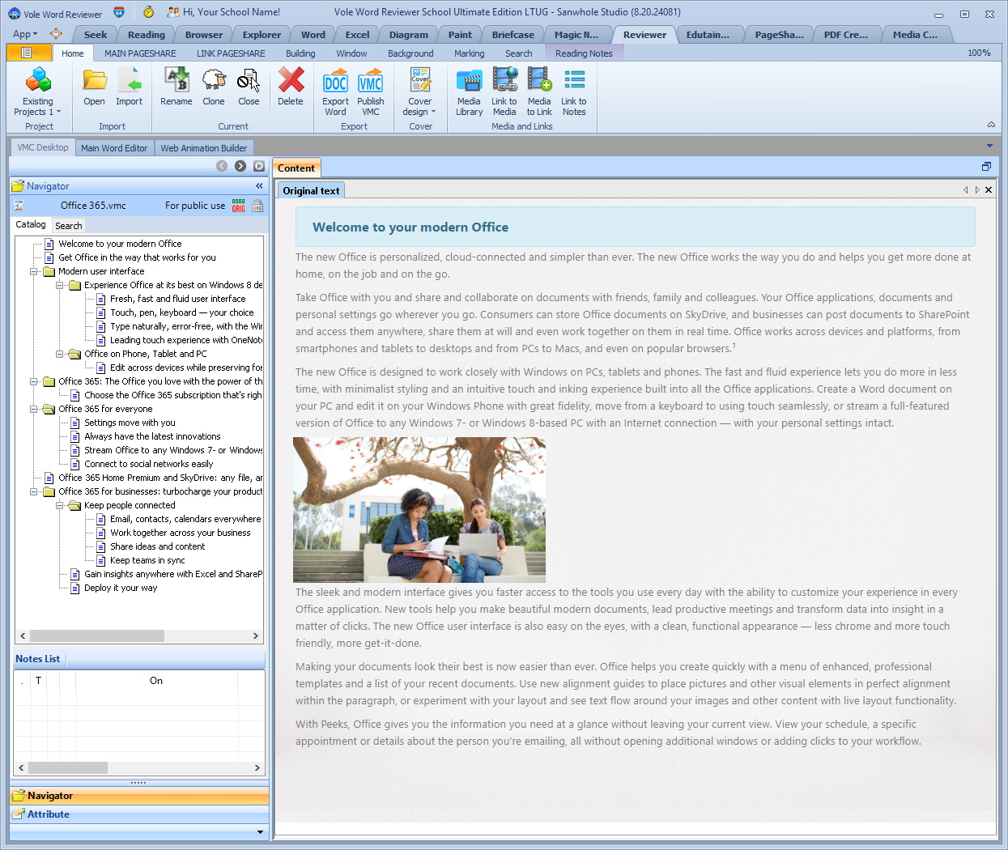Click the Link to Notes icon
Screen dimensions: 1008x850
tap(574, 91)
